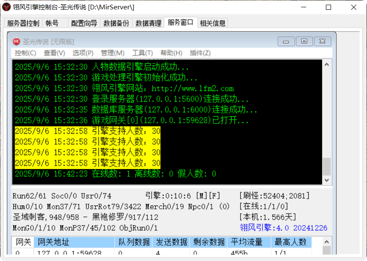The height and width of the screenshot is (261, 367).
Task: Click the 翎风引擎 logo icon in the title bar
Action: (7, 7)
